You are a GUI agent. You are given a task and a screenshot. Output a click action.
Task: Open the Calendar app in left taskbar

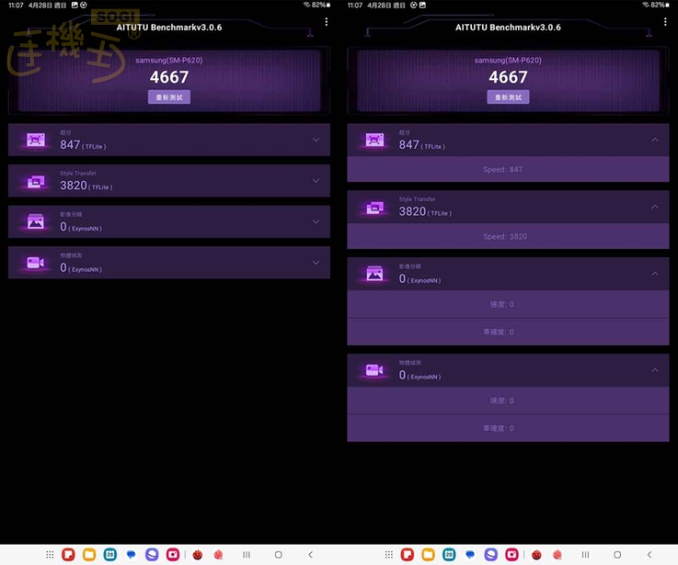(x=110, y=555)
